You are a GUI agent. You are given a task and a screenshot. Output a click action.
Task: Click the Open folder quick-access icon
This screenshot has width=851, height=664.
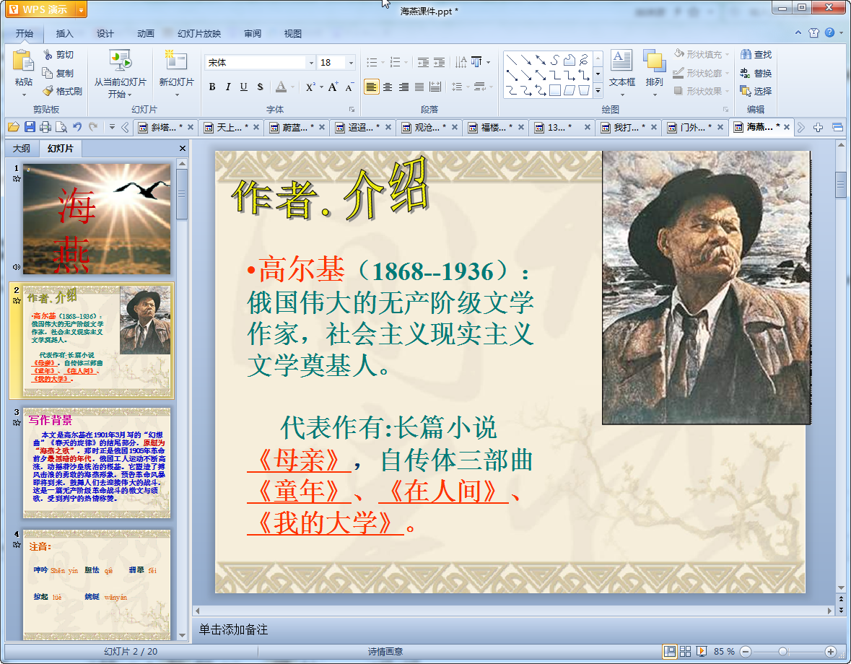[14, 127]
